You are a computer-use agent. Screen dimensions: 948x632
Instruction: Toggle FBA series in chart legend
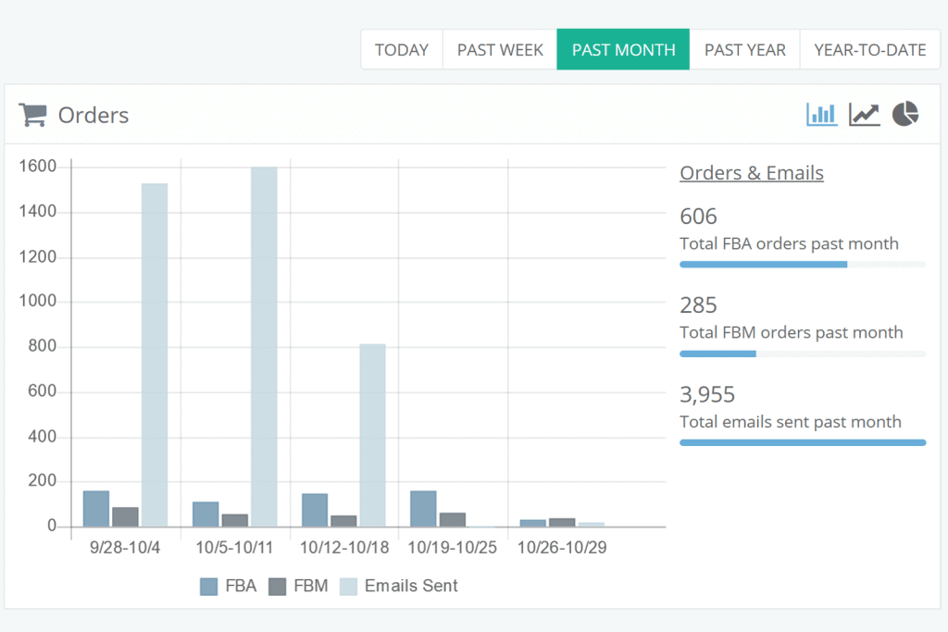[228, 586]
